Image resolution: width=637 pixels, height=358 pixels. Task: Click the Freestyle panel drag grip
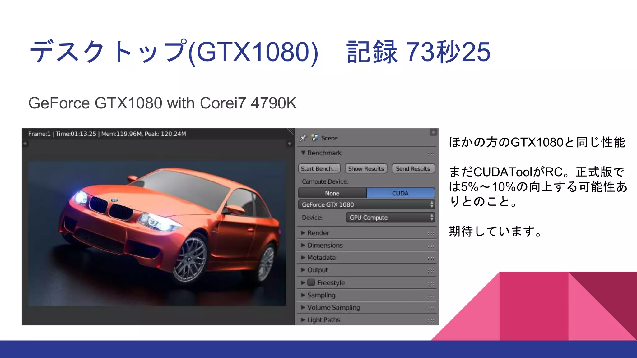click(430, 283)
